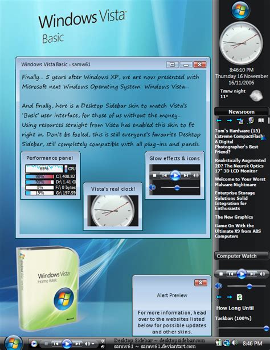Image resolution: width=270 pixels, height=350 pixels.
Task: Click the restore button in samw61 window title bar
Action: point(173,65)
